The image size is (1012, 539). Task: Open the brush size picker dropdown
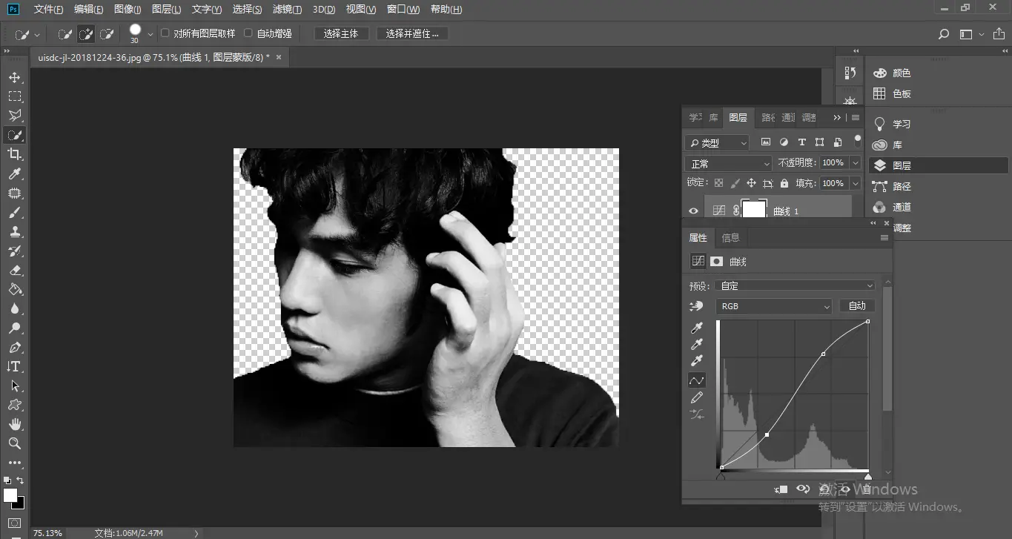151,34
